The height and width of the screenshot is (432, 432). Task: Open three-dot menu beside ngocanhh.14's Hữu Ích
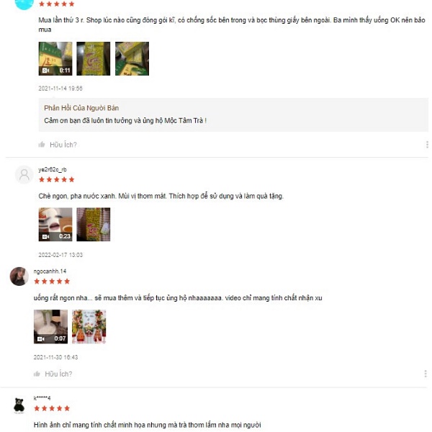[426, 374]
